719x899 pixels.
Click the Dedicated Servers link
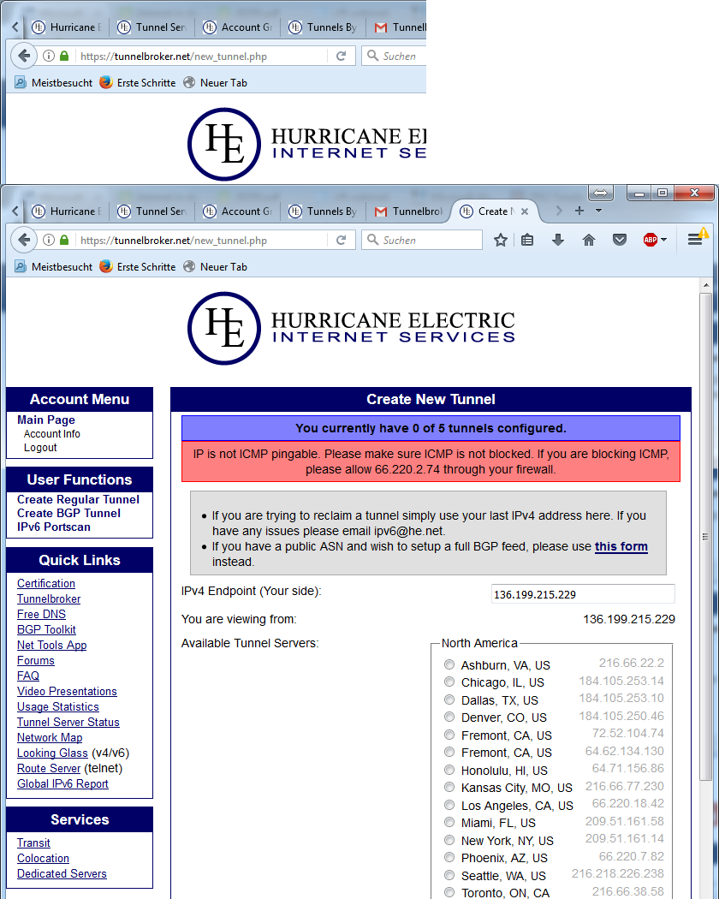click(62, 874)
